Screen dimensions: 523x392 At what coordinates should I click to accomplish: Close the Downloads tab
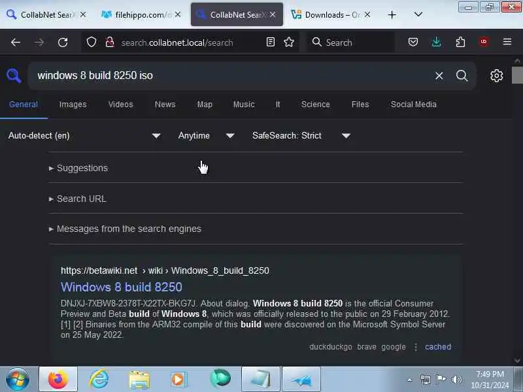(x=367, y=14)
